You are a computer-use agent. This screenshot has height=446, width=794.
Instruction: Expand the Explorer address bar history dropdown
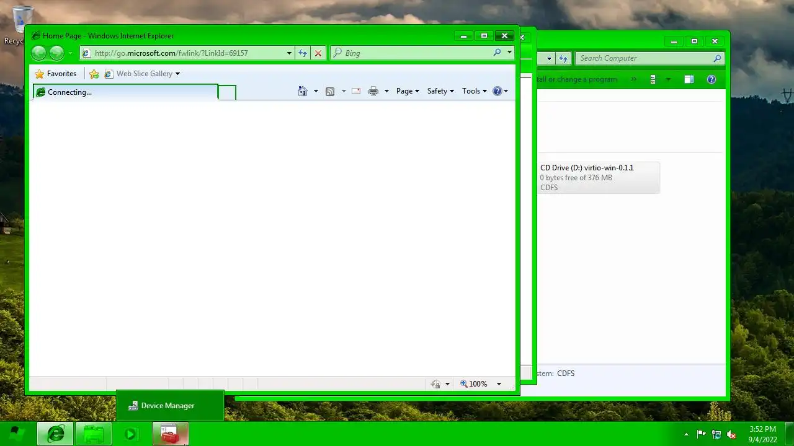pyautogui.click(x=549, y=59)
